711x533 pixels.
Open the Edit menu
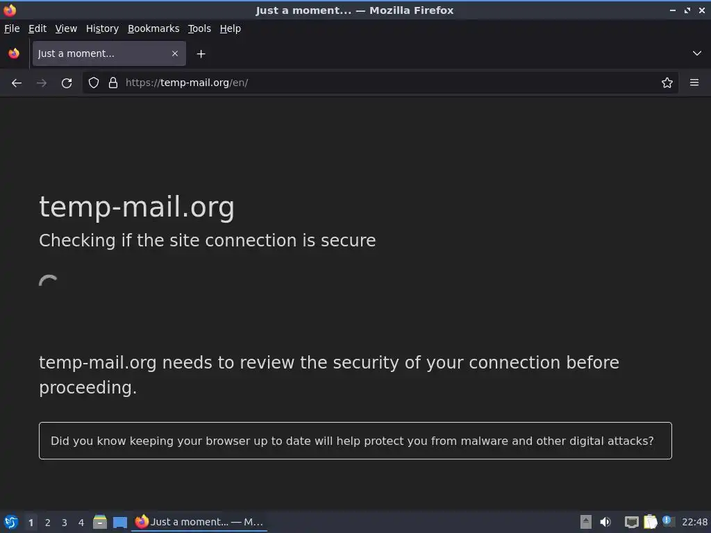tap(37, 28)
